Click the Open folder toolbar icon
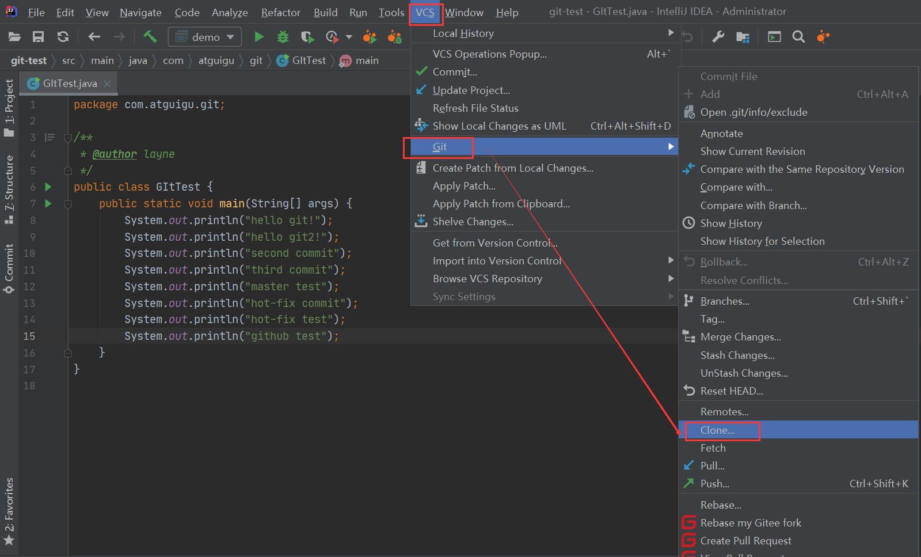The image size is (921, 557). pos(14,37)
